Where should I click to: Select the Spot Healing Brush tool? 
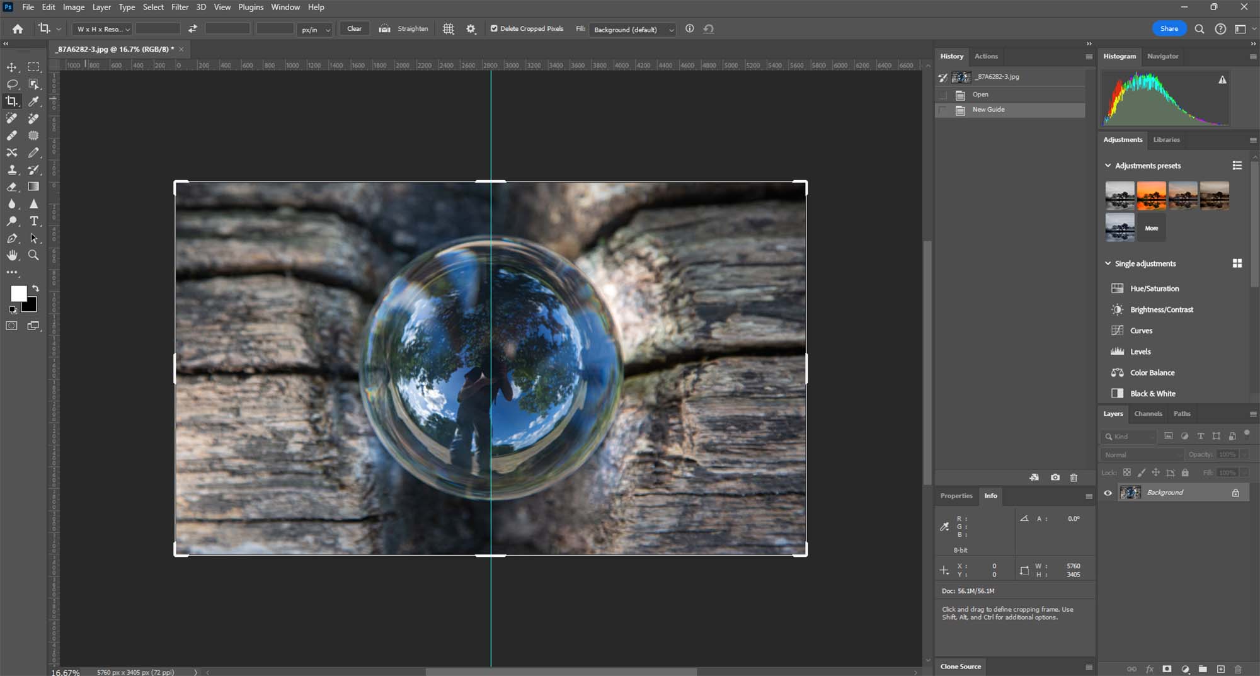coord(12,118)
